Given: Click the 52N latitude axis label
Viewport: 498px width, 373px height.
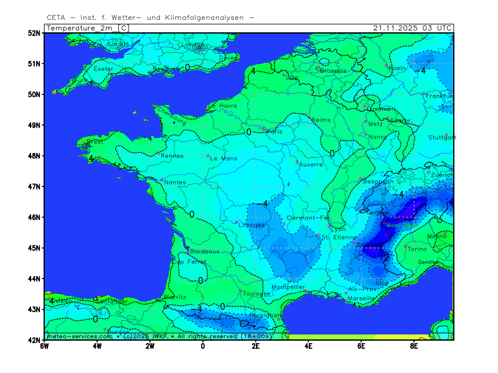Looking at the screenshot, I should [34, 33].
